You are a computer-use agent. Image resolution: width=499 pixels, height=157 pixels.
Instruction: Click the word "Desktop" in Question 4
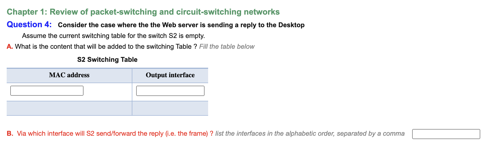(292, 25)
